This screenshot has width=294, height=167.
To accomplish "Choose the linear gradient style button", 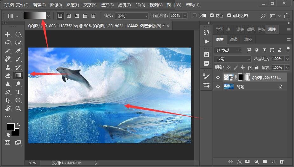I will pyautogui.click(x=60, y=16).
